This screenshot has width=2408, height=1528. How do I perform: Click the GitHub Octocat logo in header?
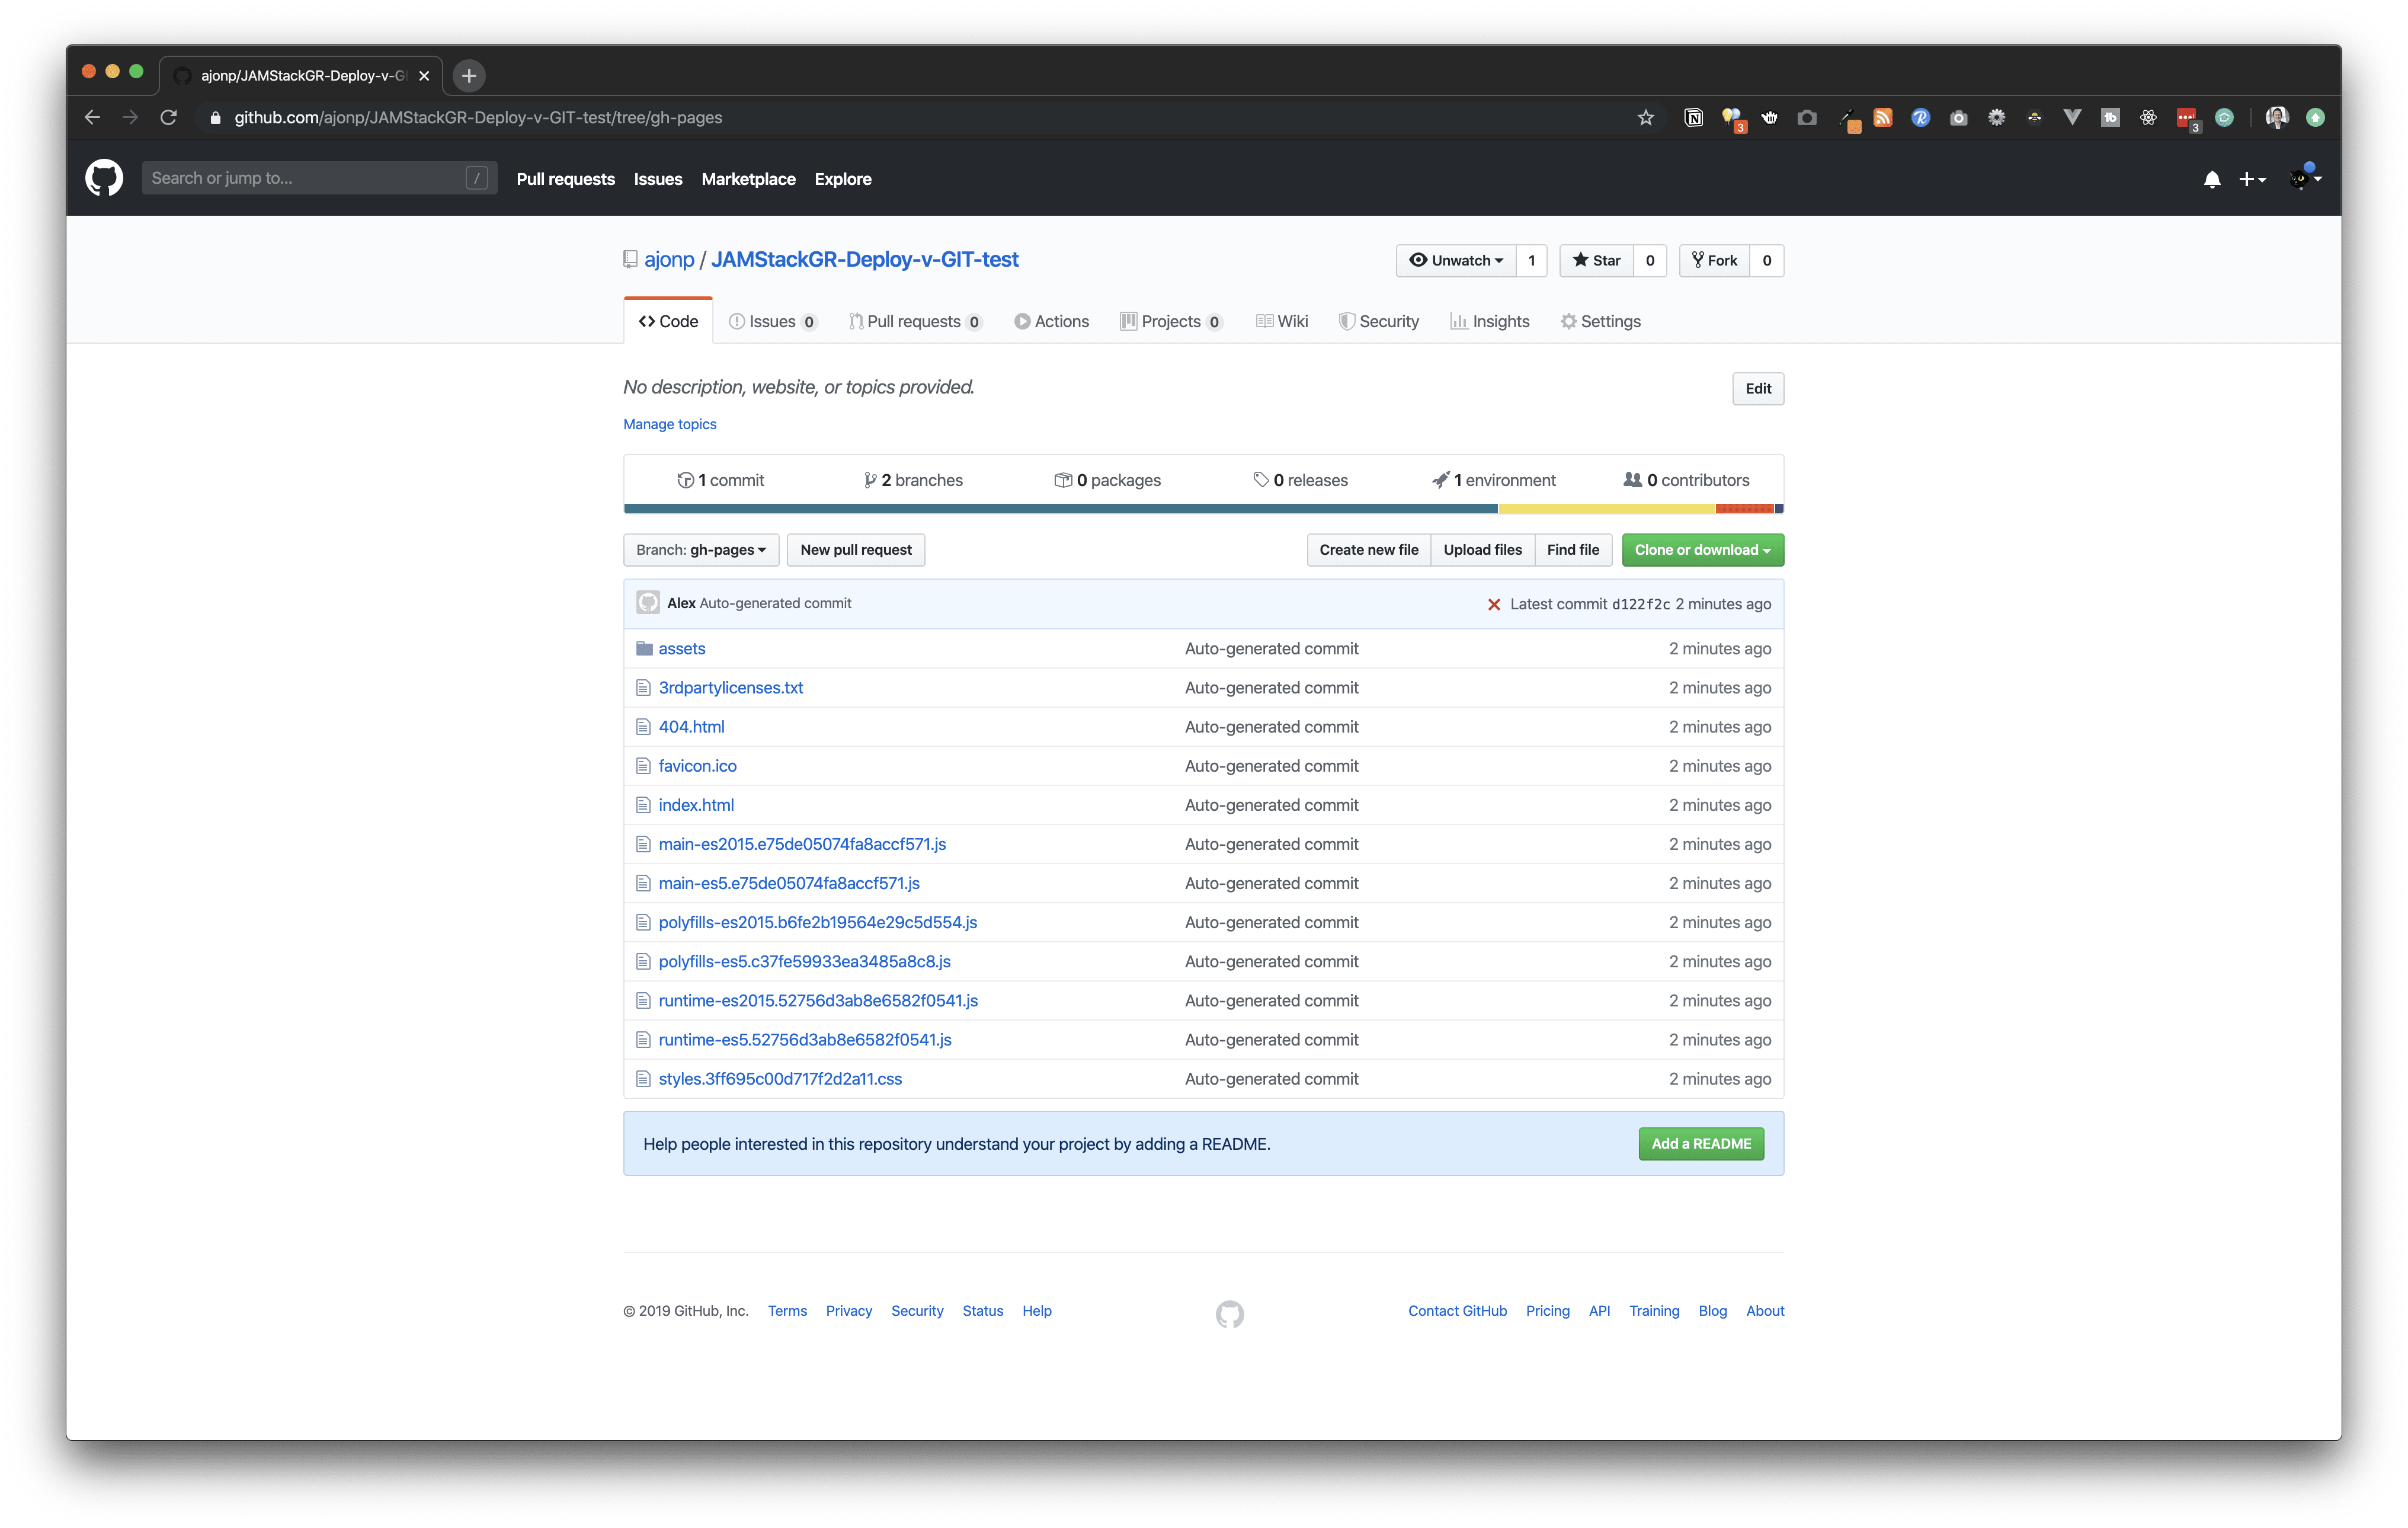104,178
